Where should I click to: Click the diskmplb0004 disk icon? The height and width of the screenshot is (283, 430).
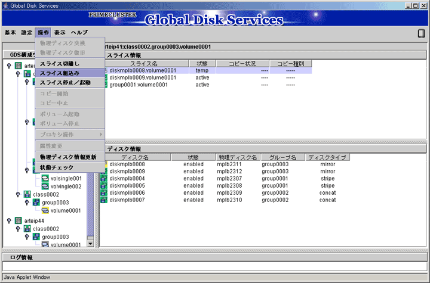pos(104,179)
